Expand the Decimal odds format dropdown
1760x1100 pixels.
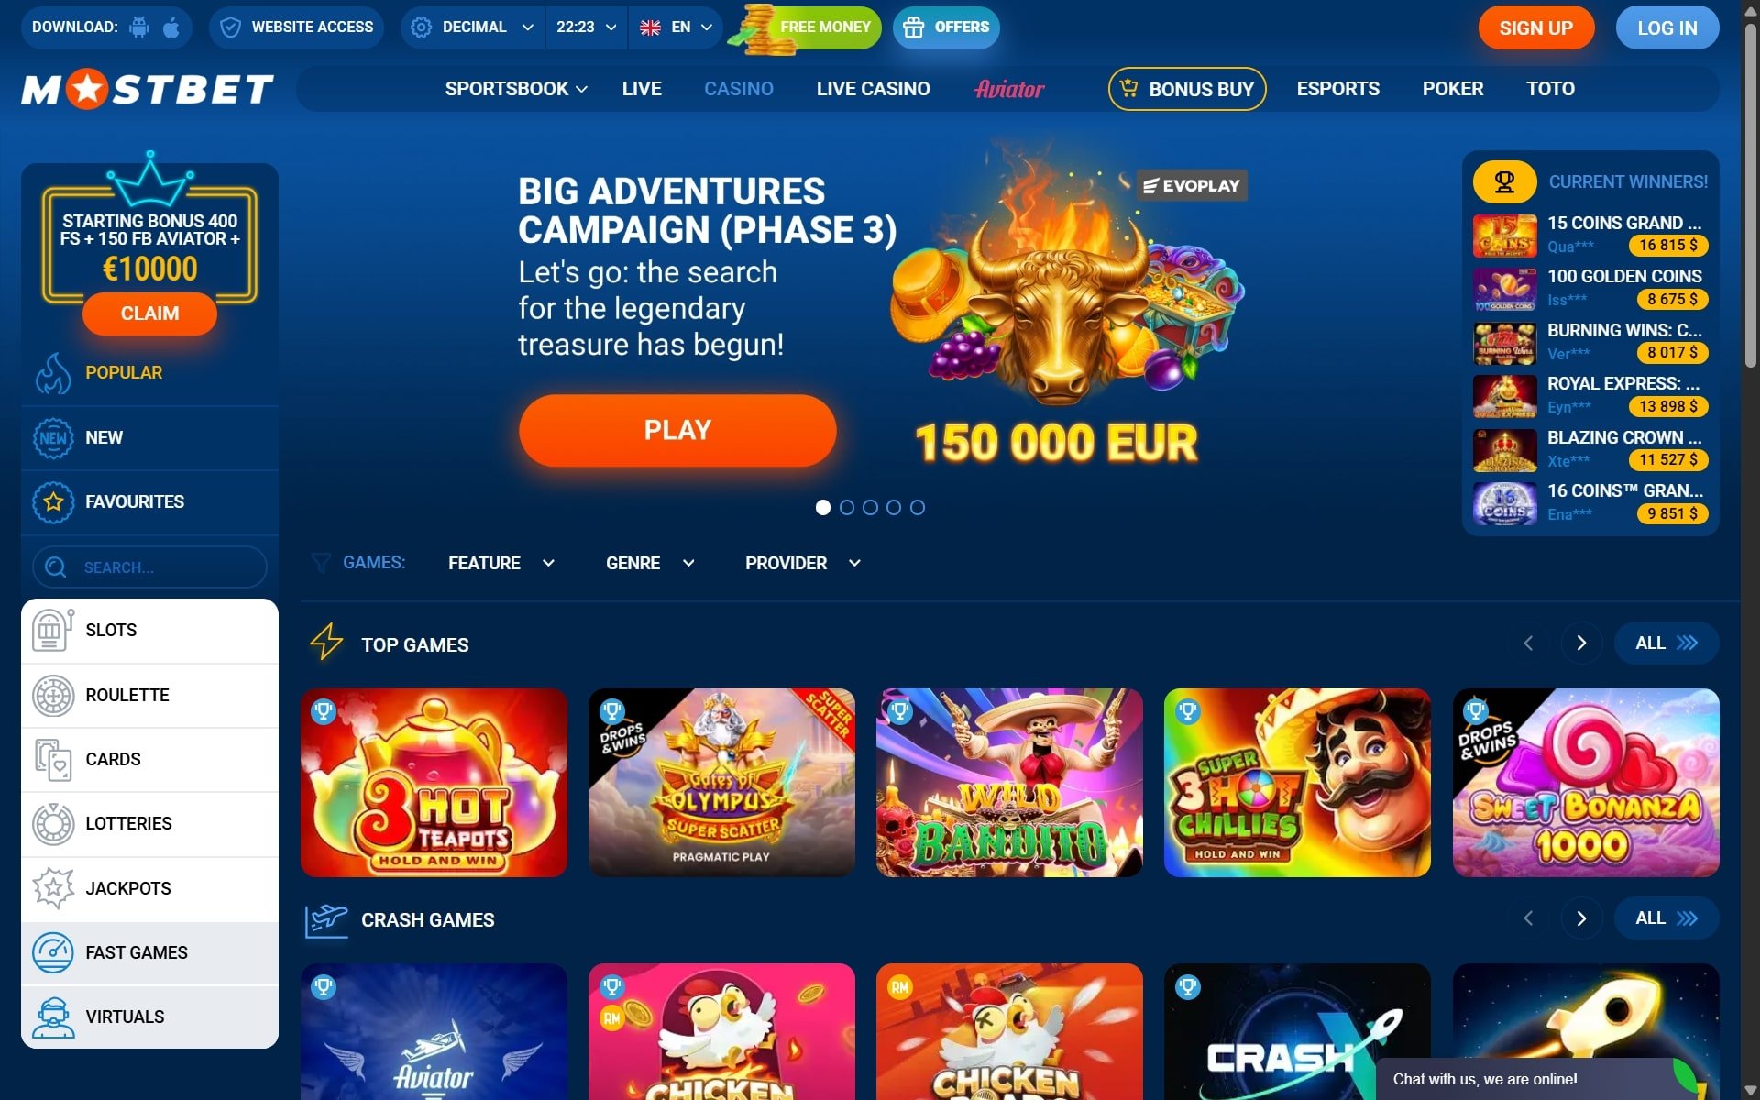(473, 27)
